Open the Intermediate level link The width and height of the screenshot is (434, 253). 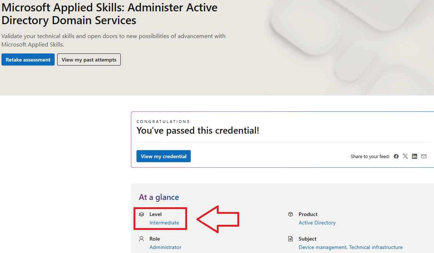164,223
